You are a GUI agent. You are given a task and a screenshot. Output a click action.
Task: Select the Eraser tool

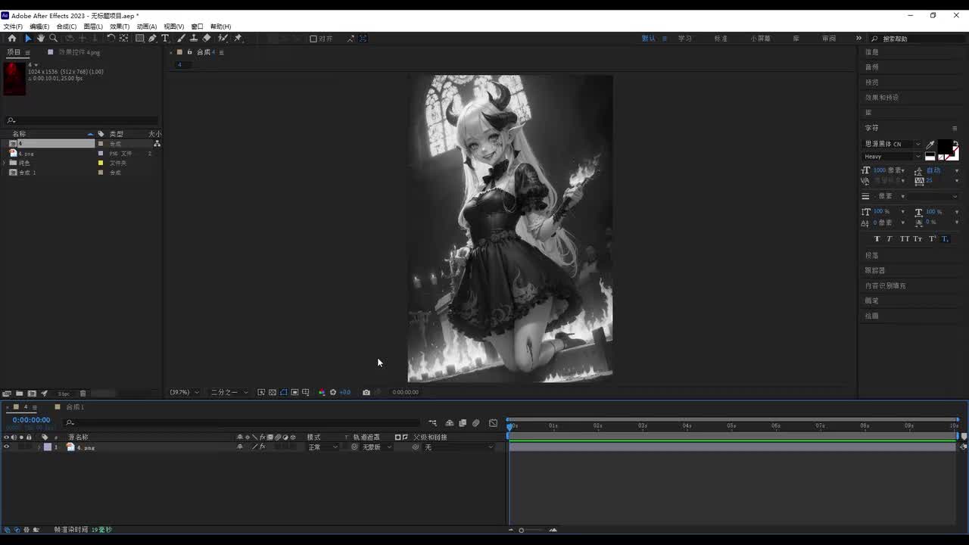click(207, 38)
